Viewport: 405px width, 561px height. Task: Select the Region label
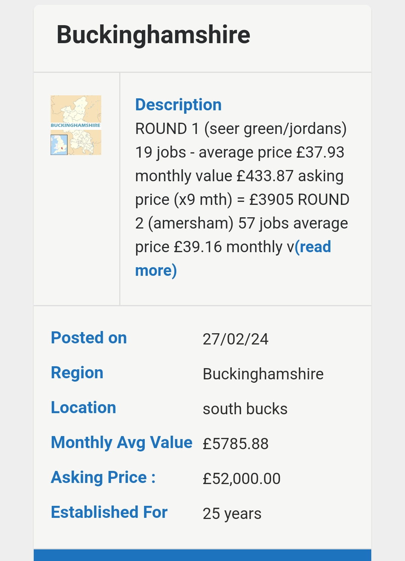pos(77,373)
